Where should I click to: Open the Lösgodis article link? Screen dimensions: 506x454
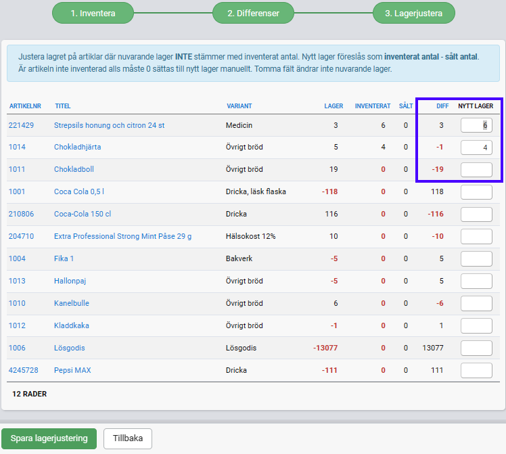pyautogui.click(x=69, y=348)
